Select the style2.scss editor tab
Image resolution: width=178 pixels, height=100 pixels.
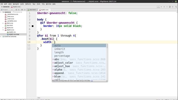pyautogui.click(x=44, y=10)
